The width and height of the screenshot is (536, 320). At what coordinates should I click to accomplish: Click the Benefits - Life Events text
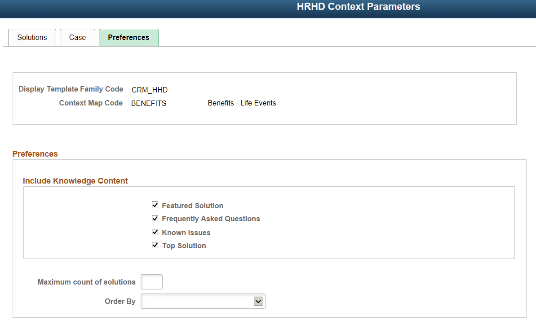[x=242, y=103]
